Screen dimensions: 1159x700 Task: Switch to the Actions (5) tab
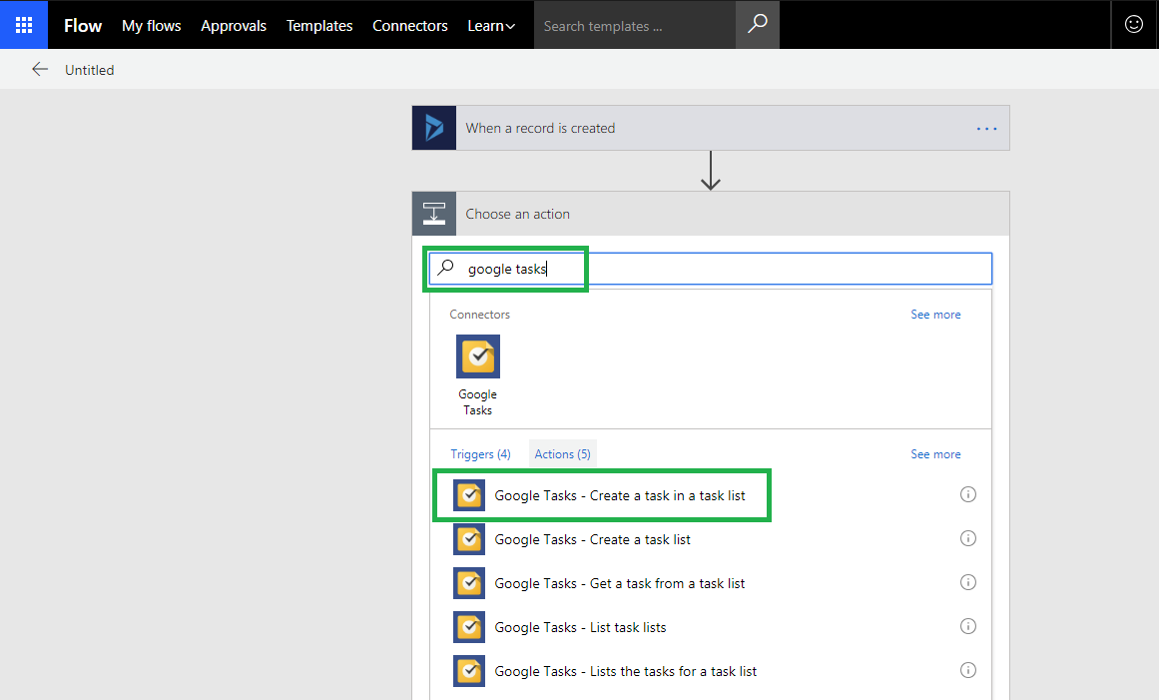(562, 454)
